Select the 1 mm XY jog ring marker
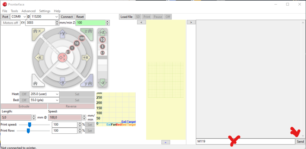This screenshot has width=306, height=149. (x=72, y=48)
